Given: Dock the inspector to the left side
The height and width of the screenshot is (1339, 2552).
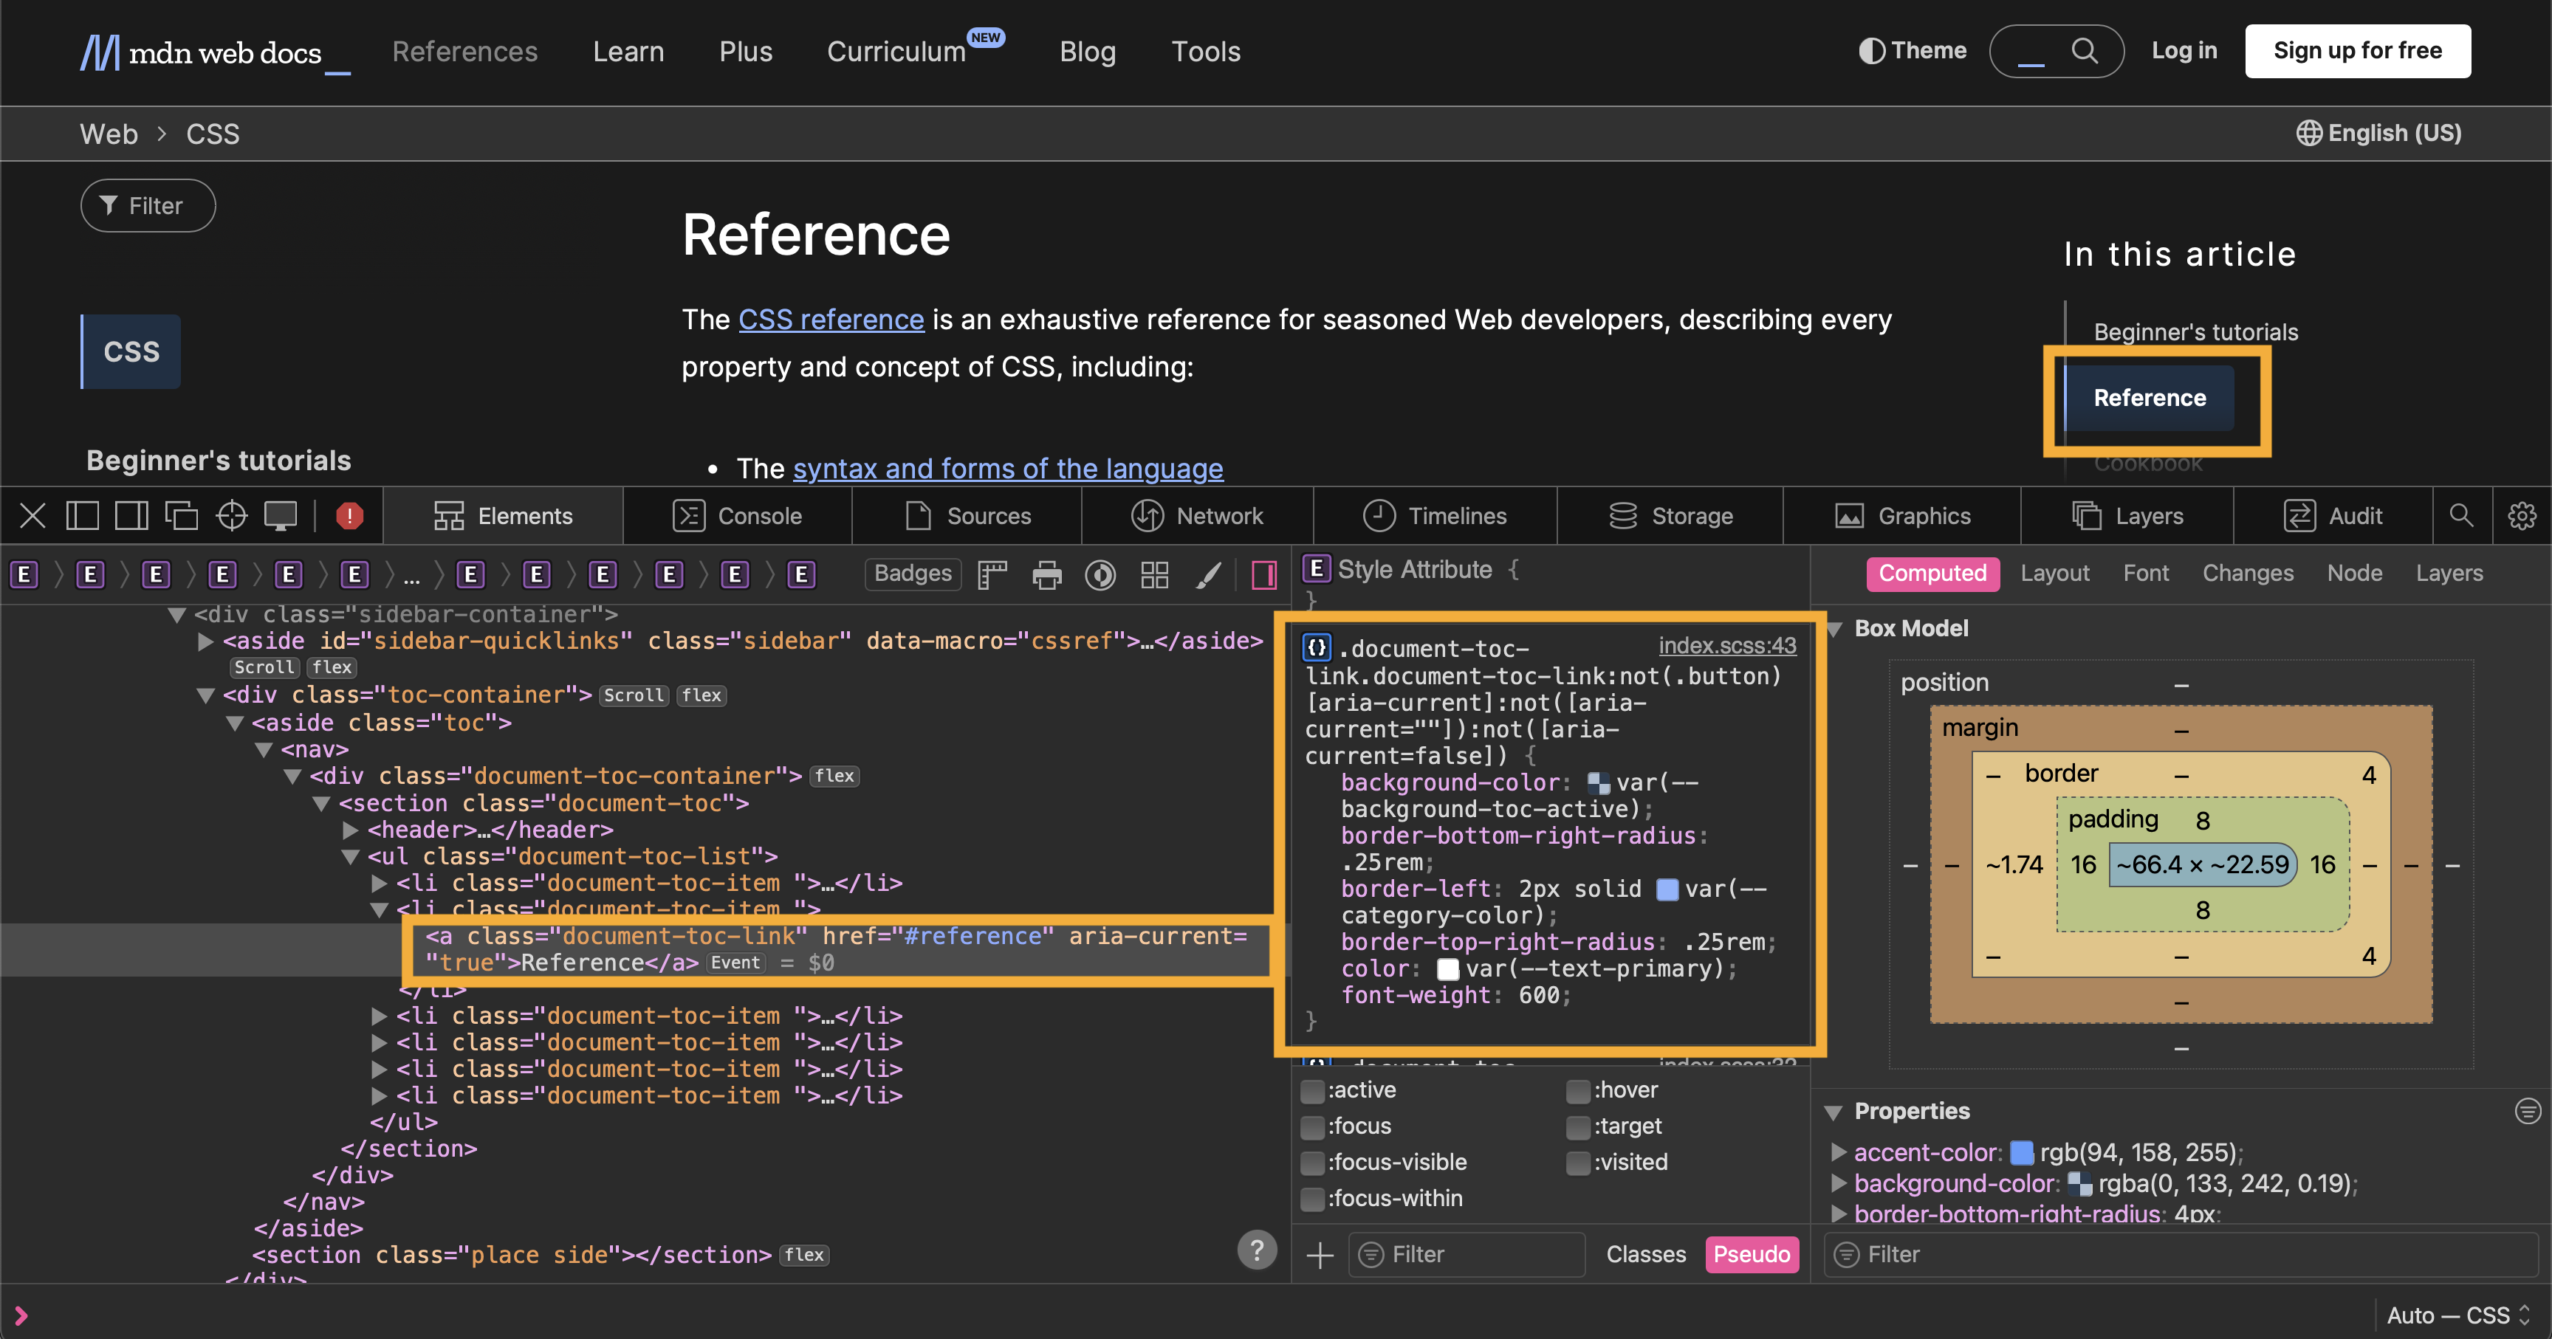Looking at the screenshot, I should pyautogui.click(x=82, y=515).
